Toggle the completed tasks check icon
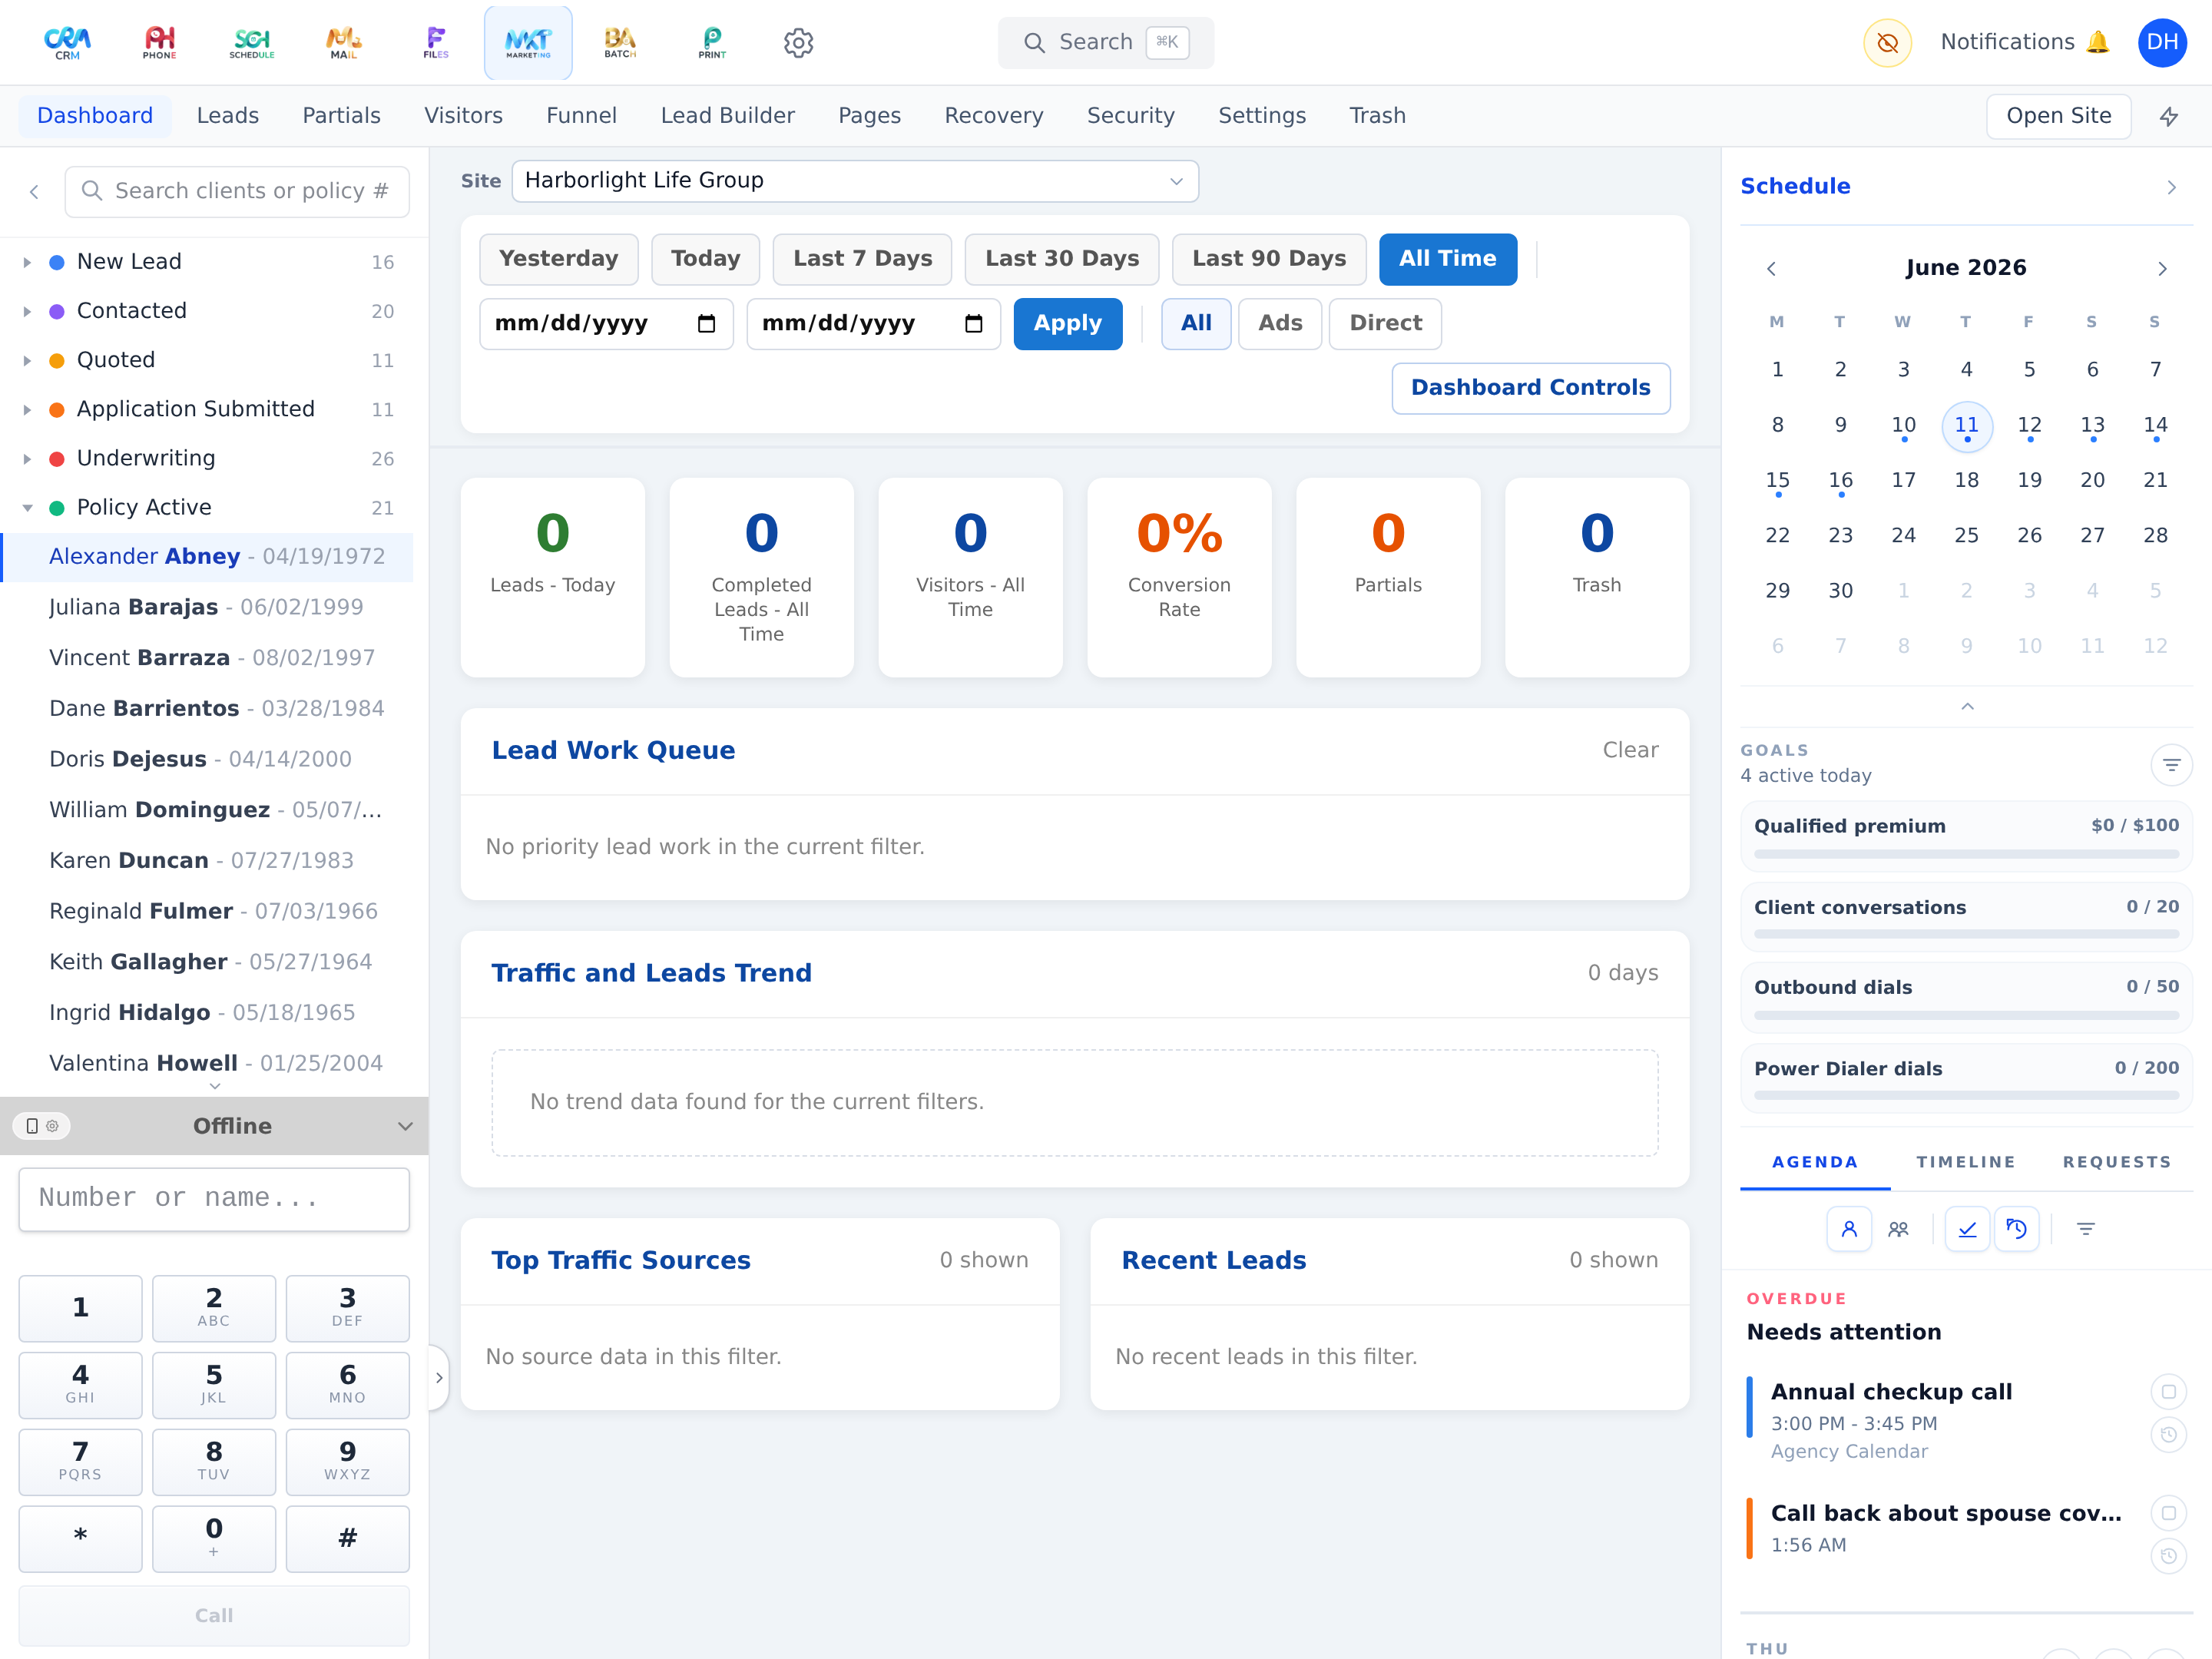Image resolution: width=2212 pixels, height=1659 pixels. [1967, 1229]
